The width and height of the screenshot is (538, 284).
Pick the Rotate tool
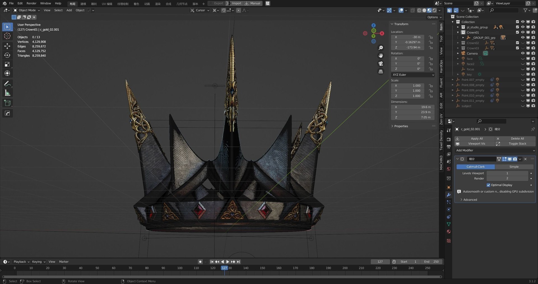pyautogui.click(x=8, y=55)
